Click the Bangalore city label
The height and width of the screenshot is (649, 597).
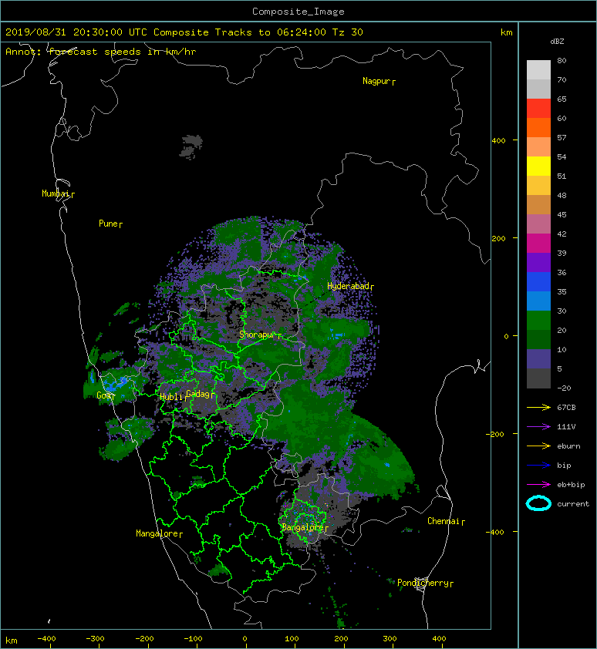pos(305,527)
